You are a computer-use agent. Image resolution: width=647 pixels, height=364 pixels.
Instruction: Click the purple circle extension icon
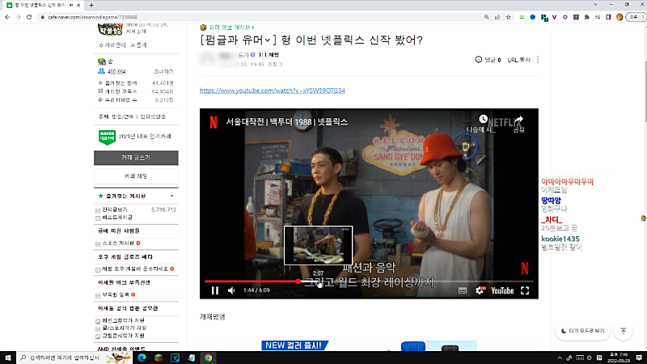(x=565, y=17)
